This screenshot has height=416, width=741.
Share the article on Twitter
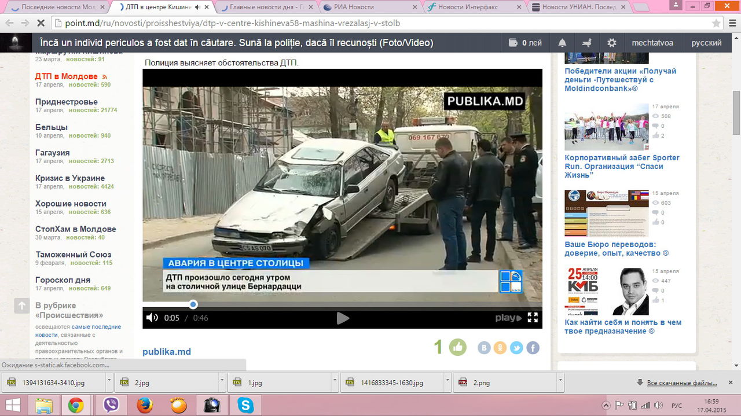[x=516, y=348]
